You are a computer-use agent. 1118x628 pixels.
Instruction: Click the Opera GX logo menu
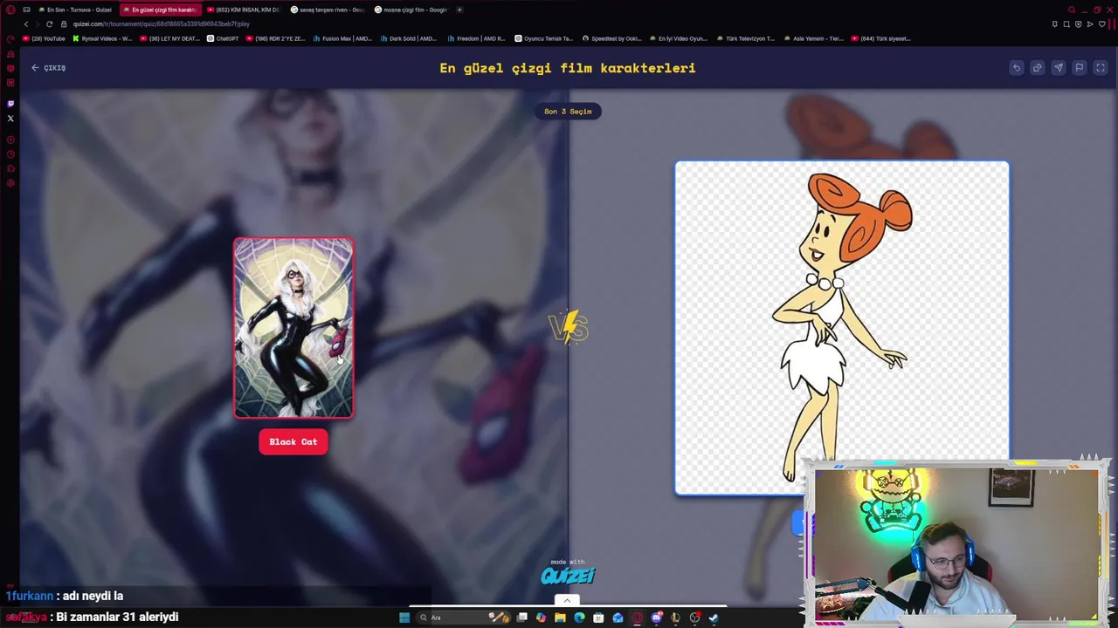coord(10,10)
